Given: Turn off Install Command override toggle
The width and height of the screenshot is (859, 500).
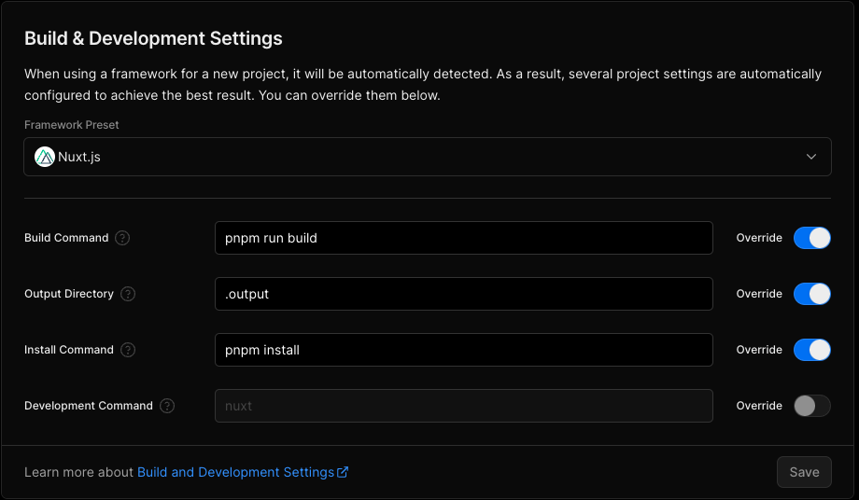Looking at the screenshot, I should click(x=812, y=350).
